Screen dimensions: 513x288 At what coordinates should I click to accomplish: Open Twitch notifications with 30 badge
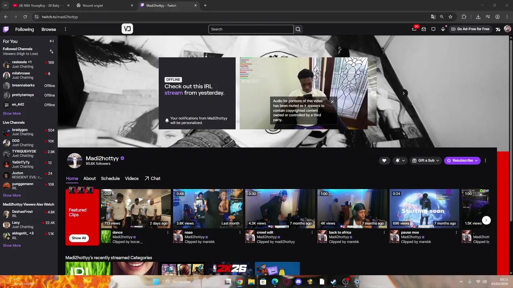click(x=414, y=29)
